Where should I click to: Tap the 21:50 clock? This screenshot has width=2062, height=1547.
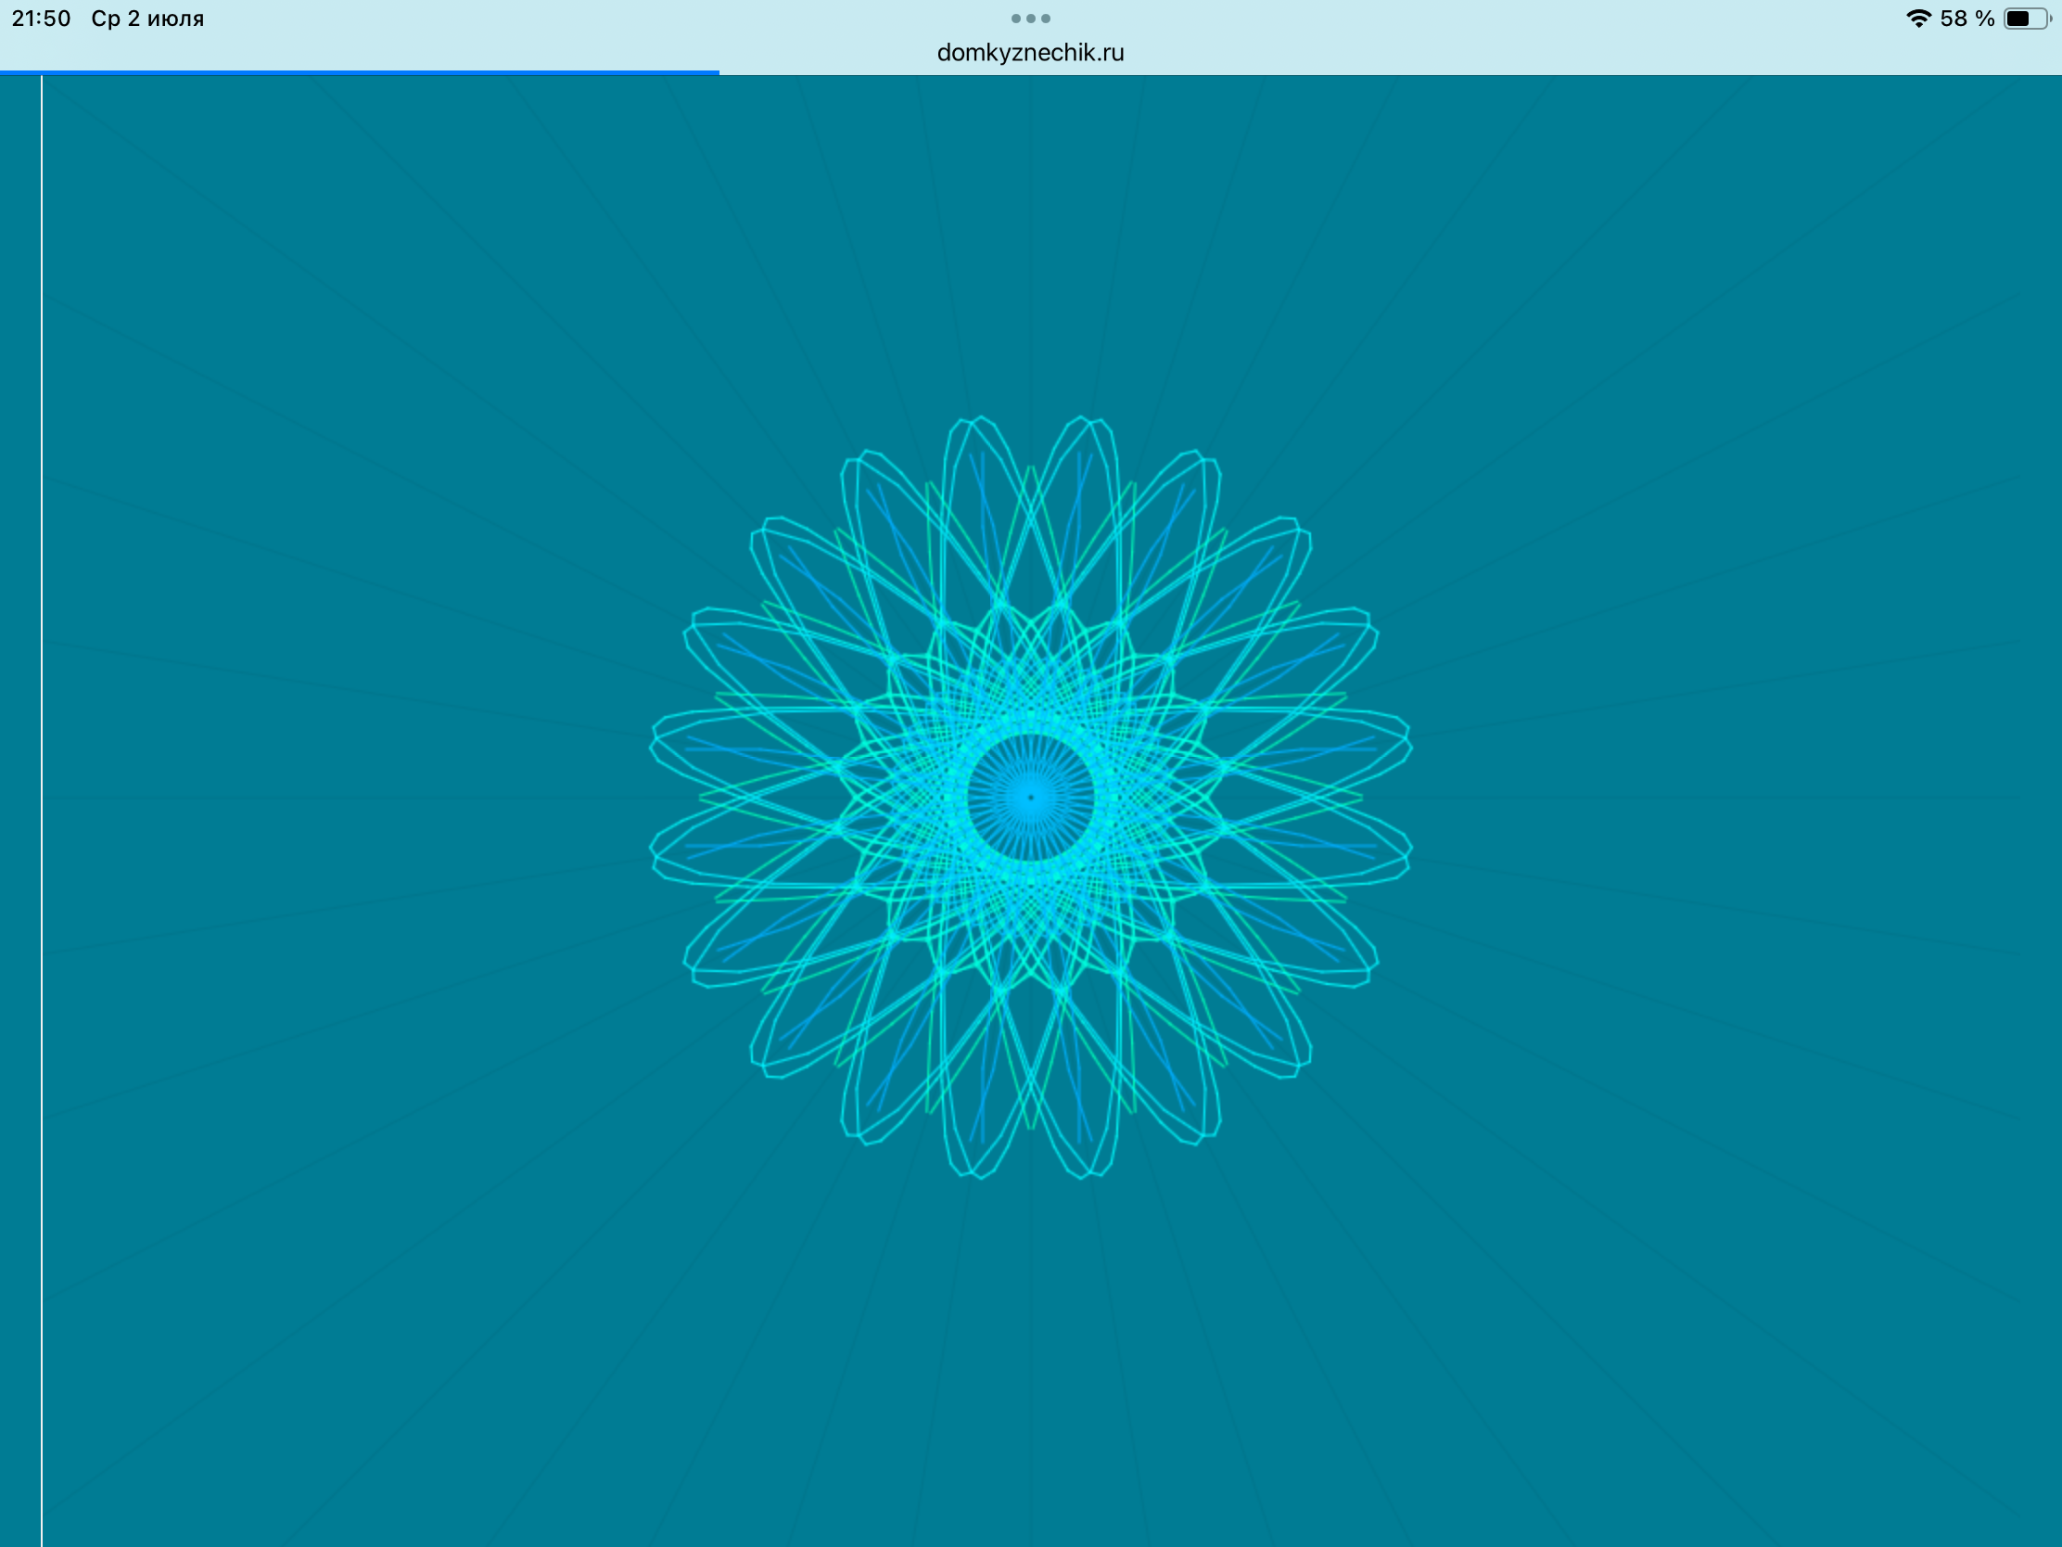click(41, 19)
